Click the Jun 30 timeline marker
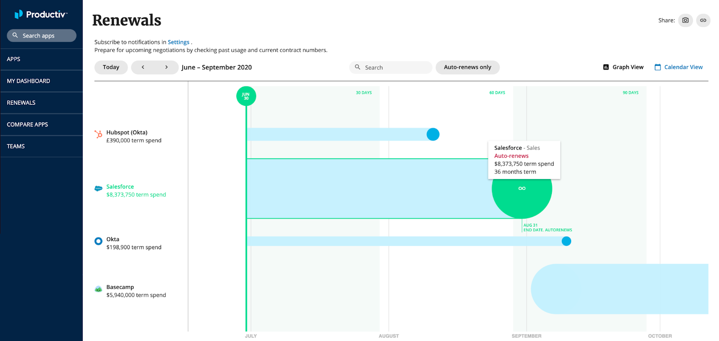The height and width of the screenshot is (341, 719). pyautogui.click(x=246, y=96)
